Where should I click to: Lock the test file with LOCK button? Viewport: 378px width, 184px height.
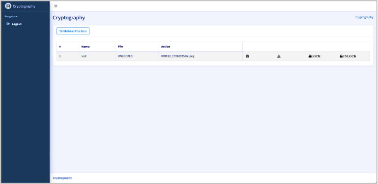(314, 56)
